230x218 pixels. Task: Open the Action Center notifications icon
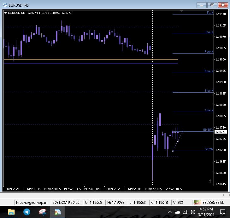(223, 212)
